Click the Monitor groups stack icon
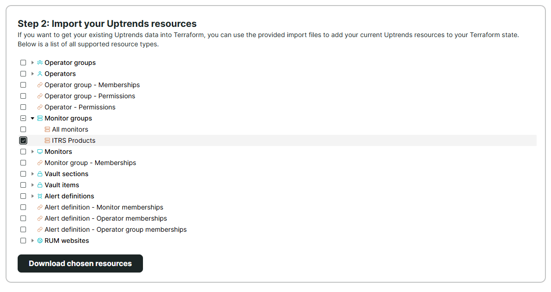 40,118
